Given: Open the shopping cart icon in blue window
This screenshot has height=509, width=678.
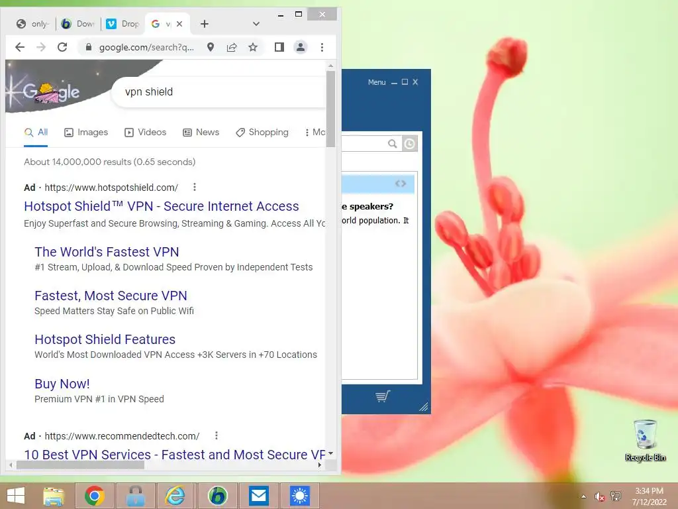Looking at the screenshot, I should coord(383,396).
